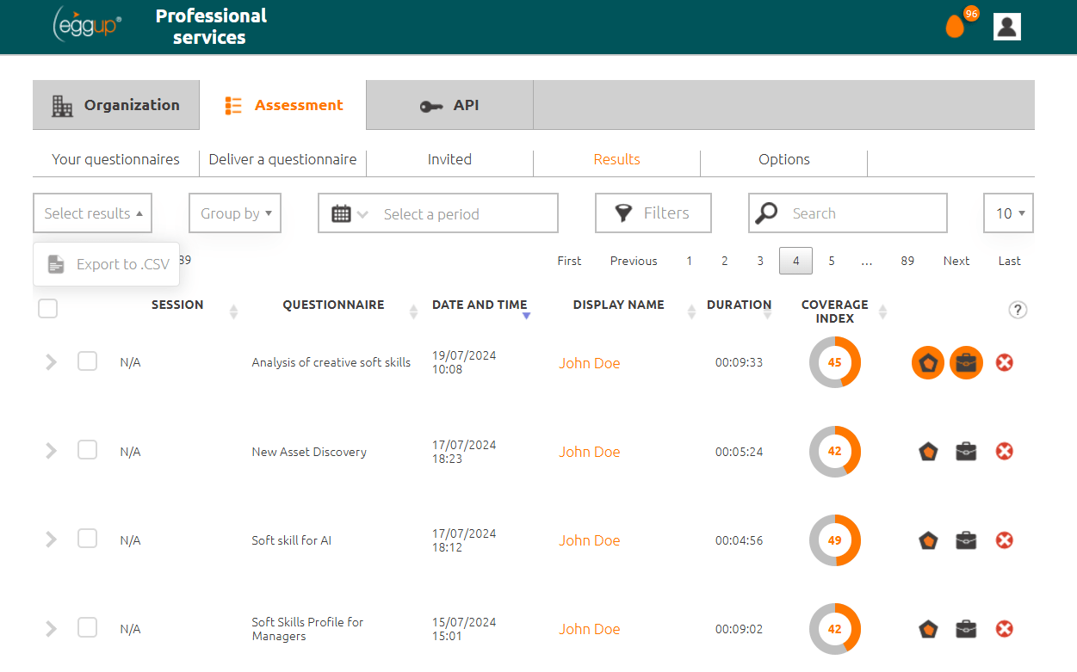The width and height of the screenshot is (1077, 672).
Task: Click the Search input field
Action: click(x=848, y=213)
